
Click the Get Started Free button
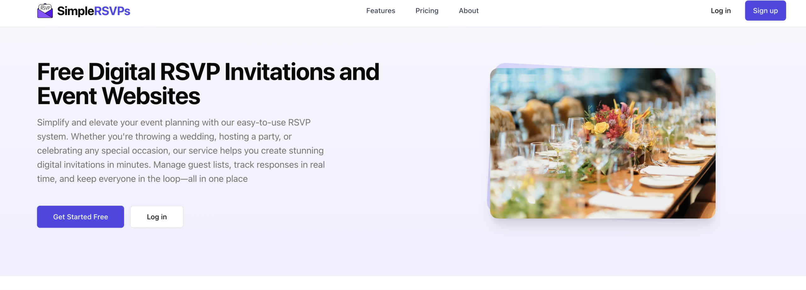(x=80, y=217)
